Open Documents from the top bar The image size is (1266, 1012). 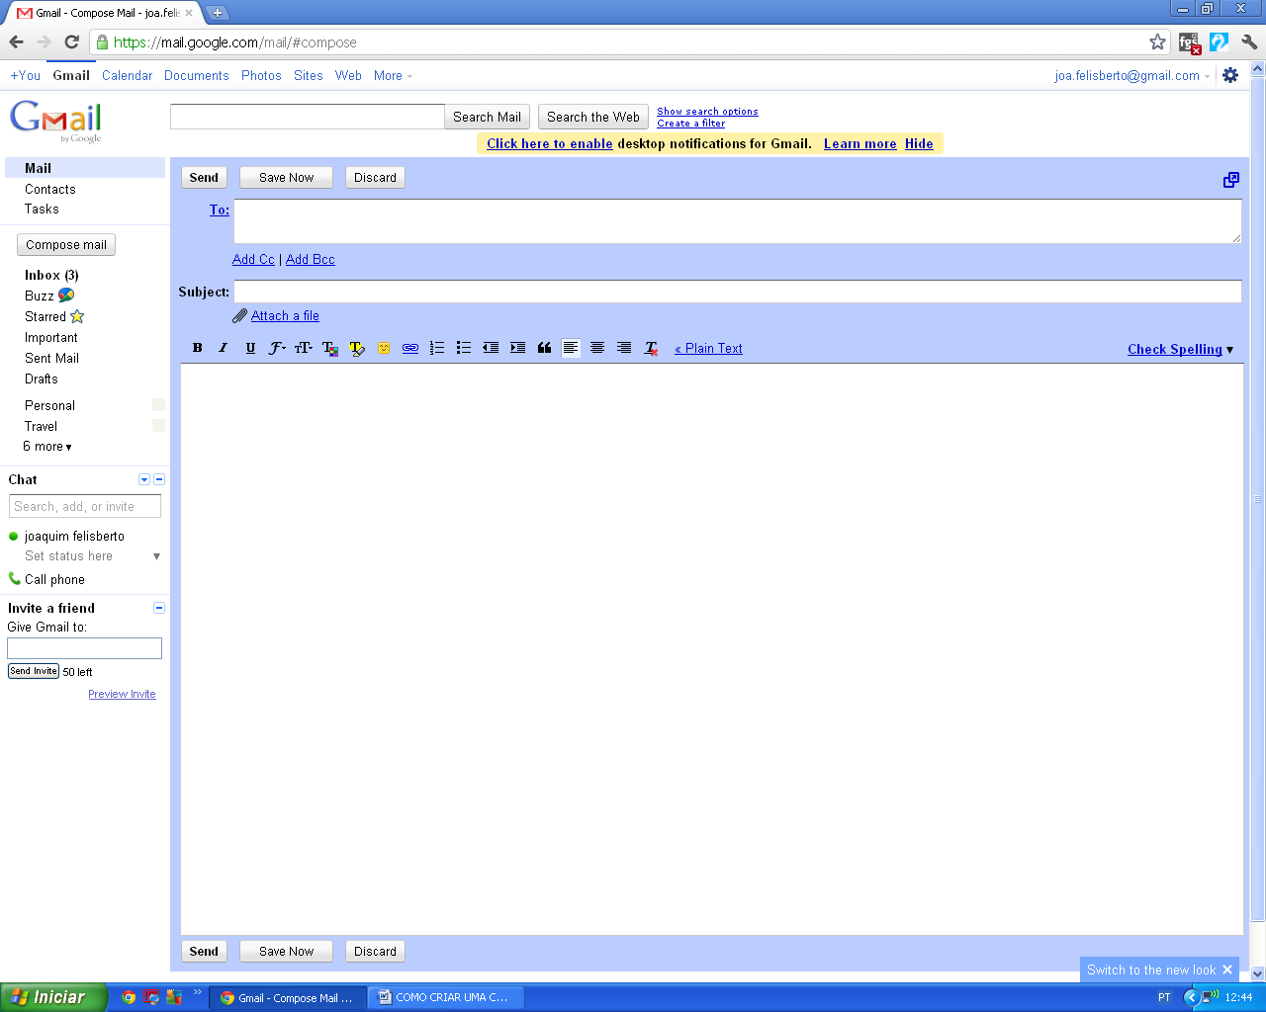pyautogui.click(x=196, y=75)
